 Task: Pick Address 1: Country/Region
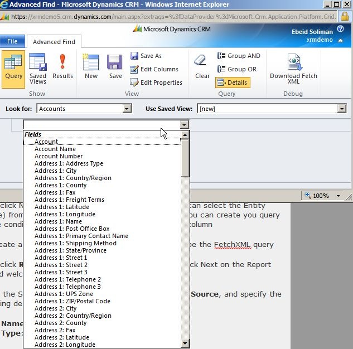pyautogui.click(x=102, y=178)
